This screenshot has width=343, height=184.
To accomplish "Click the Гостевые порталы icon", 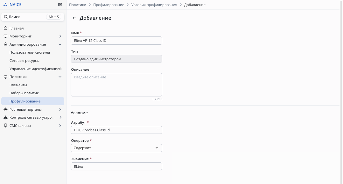I will click(x=5, y=109).
